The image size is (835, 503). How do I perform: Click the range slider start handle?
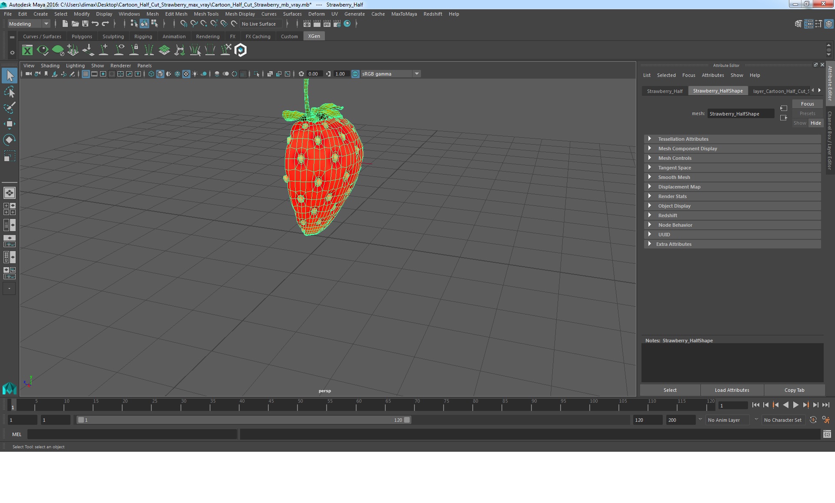click(80, 420)
